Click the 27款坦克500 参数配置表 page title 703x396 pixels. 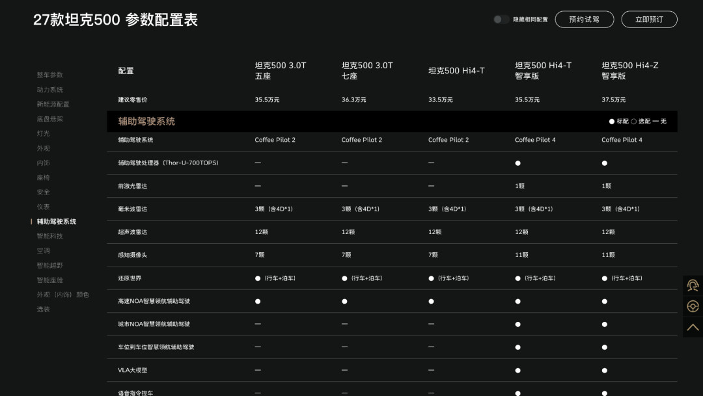tap(116, 20)
